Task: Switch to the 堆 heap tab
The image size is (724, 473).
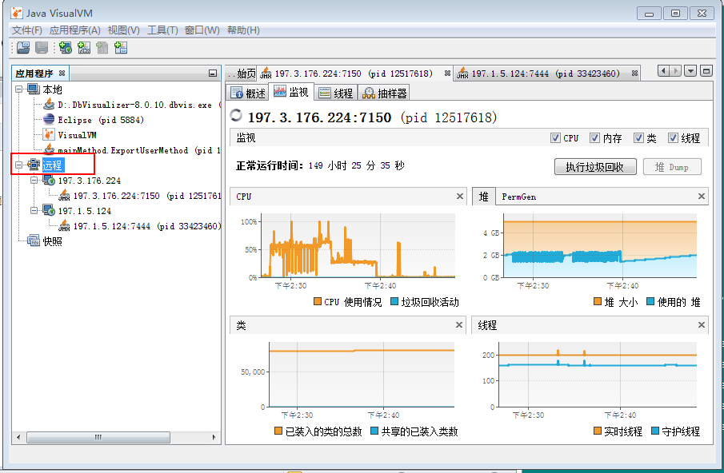Action: 484,197
